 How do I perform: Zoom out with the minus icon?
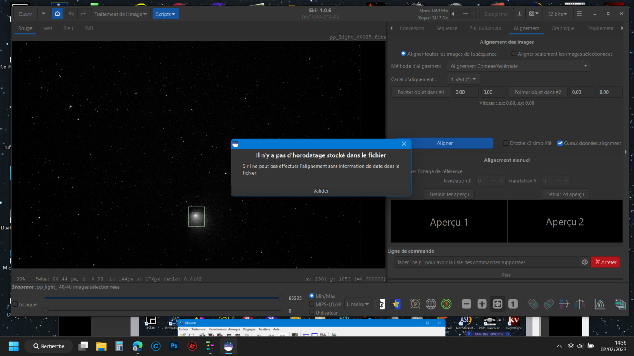pyautogui.click(x=466, y=304)
